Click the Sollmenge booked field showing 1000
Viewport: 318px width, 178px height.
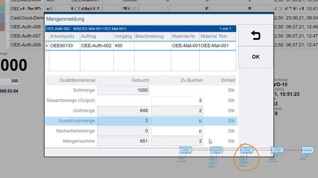123,90
